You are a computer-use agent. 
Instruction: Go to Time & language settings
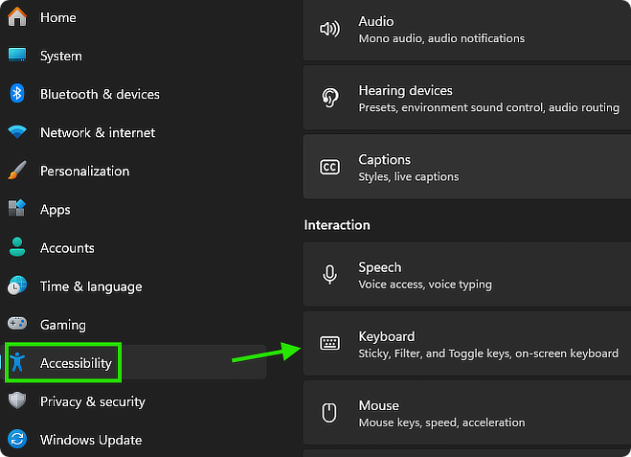[135, 286]
